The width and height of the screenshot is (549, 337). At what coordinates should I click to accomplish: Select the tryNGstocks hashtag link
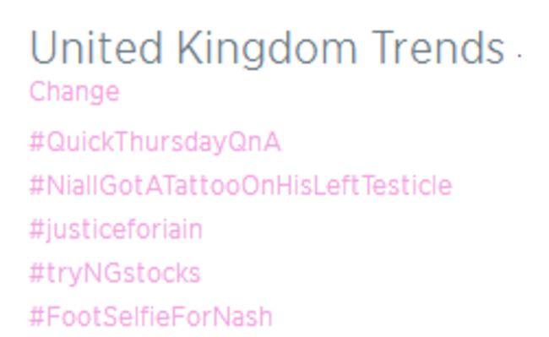115,274
